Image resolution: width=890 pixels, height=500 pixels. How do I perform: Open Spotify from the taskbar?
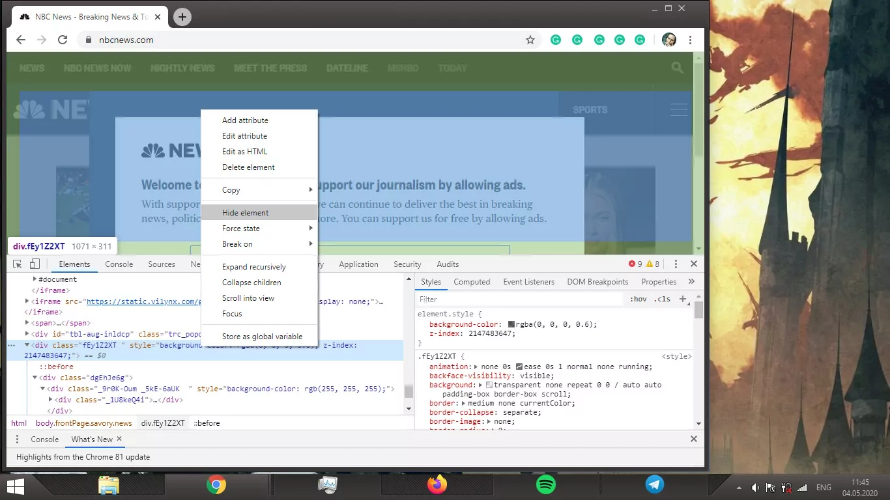point(546,485)
